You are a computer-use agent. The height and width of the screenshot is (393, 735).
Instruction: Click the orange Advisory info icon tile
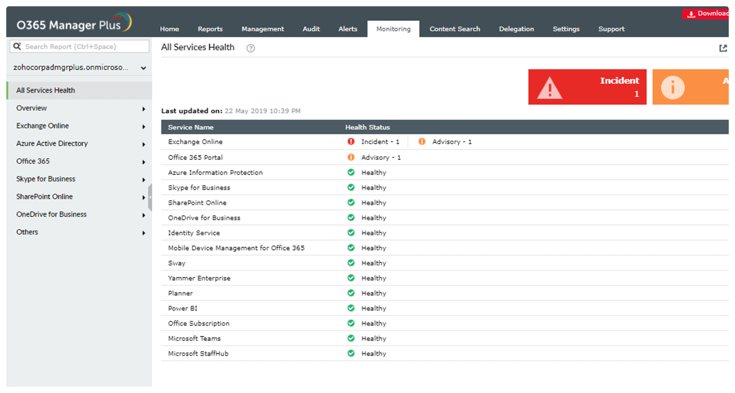pos(672,87)
